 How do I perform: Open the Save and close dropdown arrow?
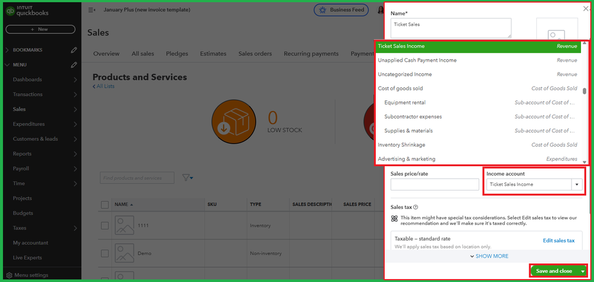pyautogui.click(x=582, y=271)
